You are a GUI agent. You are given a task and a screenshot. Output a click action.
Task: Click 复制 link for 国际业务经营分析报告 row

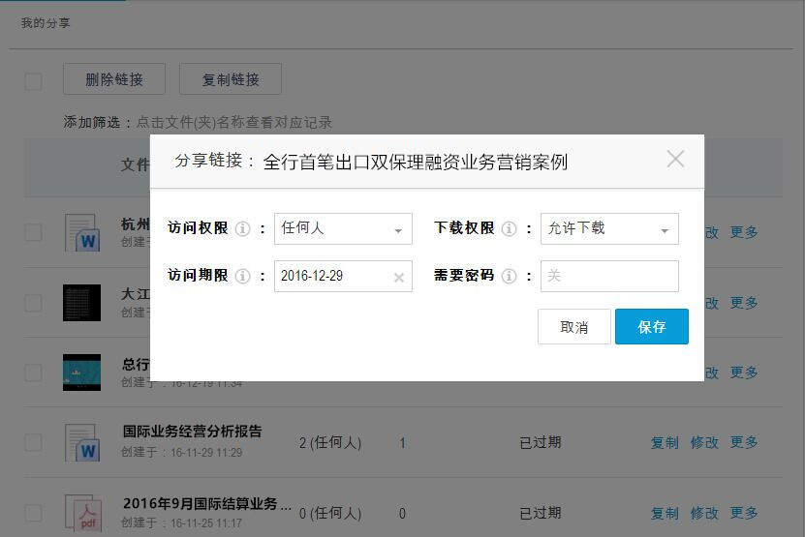[x=665, y=442]
